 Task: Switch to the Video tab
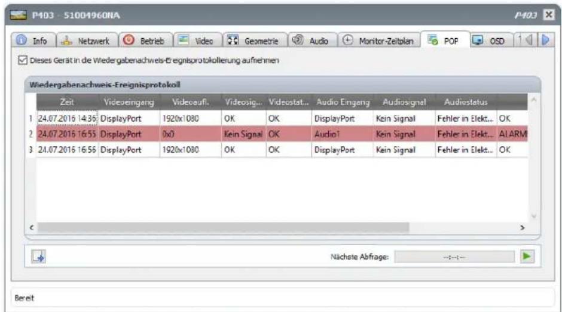[197, 41]
